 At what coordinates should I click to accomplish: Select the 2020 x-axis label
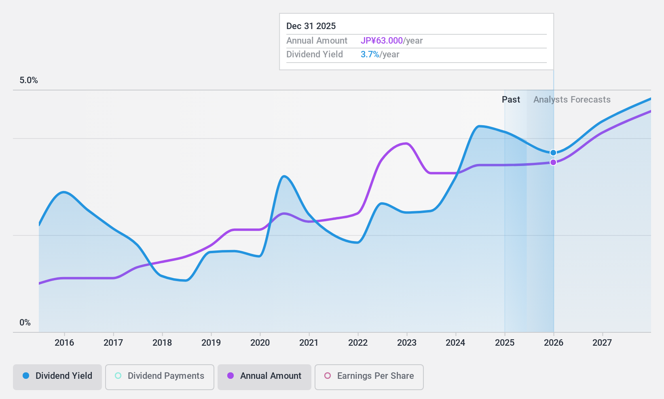point(260,343)
